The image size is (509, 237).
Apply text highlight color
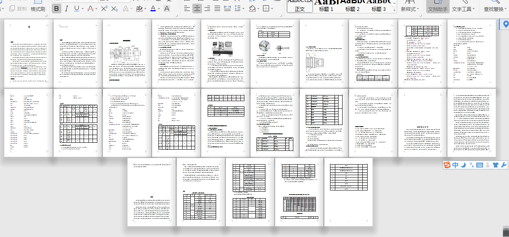pos(139,8)
